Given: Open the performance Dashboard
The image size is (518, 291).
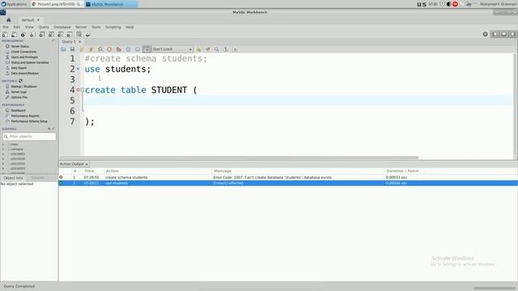Looking at the screenshot, I should pyautogui.click(x=18, y=111).
